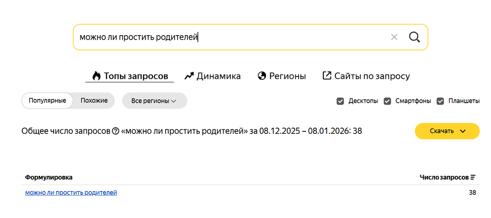
Task: Switch to the Динамика tab
Action: [218, 76]
